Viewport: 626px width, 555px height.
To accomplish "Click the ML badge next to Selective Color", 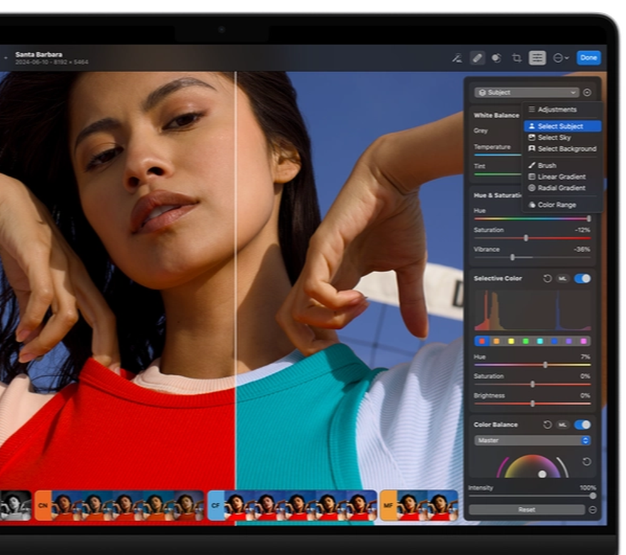I will (563, 279).
